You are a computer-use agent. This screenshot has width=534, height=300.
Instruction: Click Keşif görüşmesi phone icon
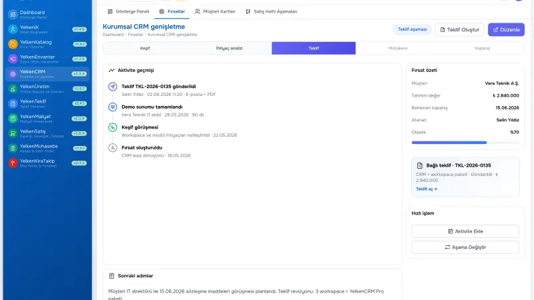[x=113, y=127]
